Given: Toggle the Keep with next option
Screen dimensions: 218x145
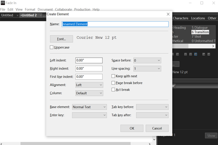Looking at the screenshot, I should tap(113, 76).
